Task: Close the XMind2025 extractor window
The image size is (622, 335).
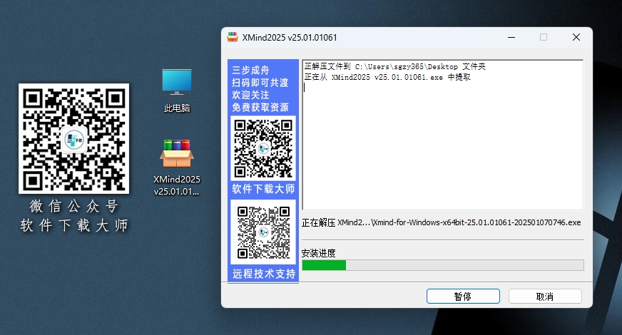Action: (x=576, y=37)
